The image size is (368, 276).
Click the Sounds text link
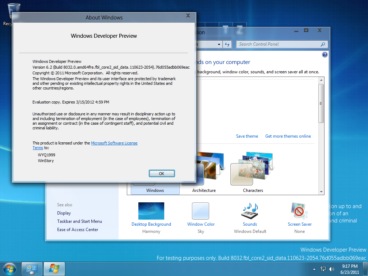pos(250,224)
